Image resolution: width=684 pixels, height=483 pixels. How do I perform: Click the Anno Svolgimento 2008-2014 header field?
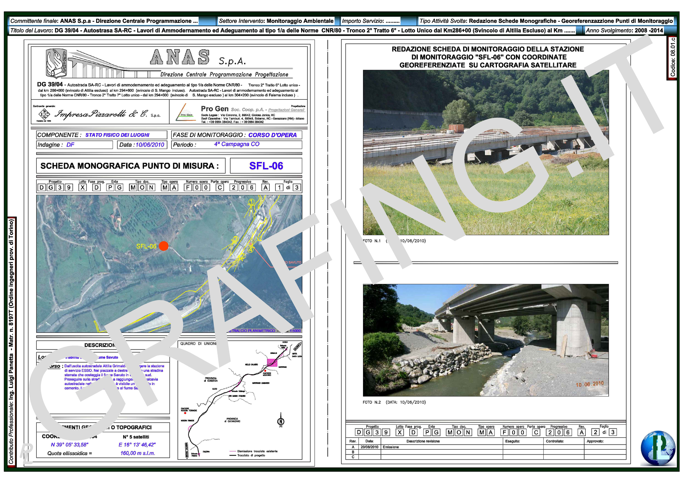coord(624,31)
